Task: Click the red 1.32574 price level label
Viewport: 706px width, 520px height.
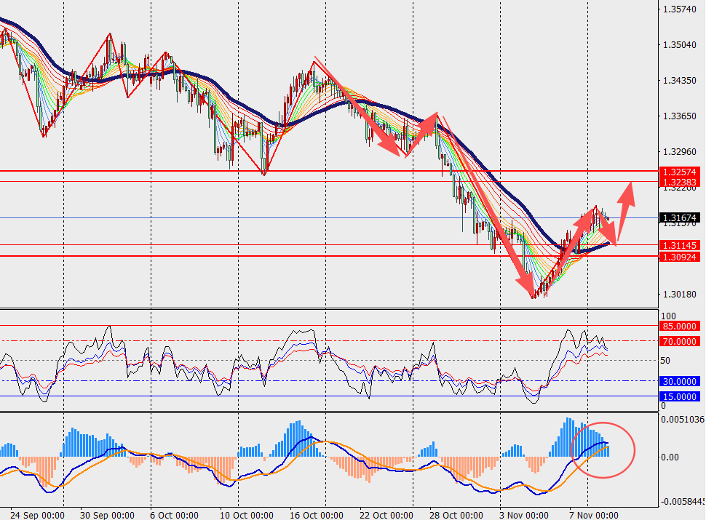Action: [x=681, y=172]
